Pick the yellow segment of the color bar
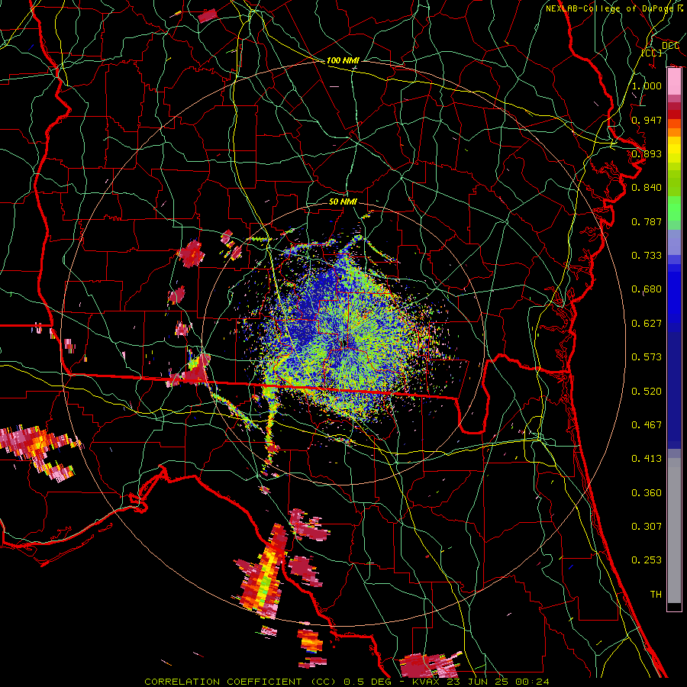This screenshot has width=687, height=687. tap(674, 150)
